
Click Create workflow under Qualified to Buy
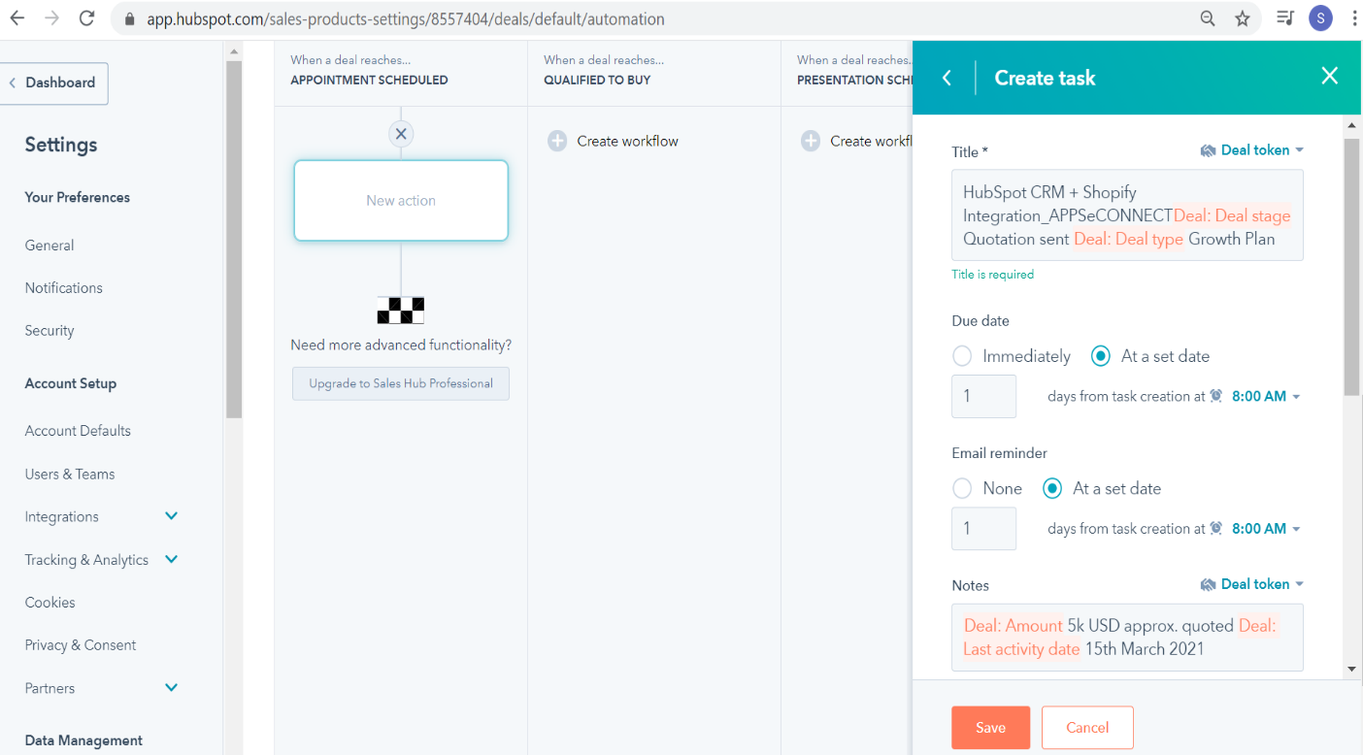(627, 142)
